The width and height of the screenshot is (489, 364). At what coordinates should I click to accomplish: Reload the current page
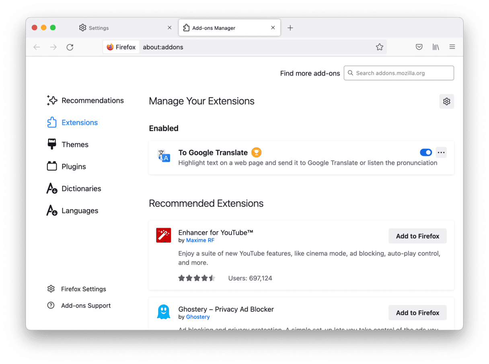(70, 47)
